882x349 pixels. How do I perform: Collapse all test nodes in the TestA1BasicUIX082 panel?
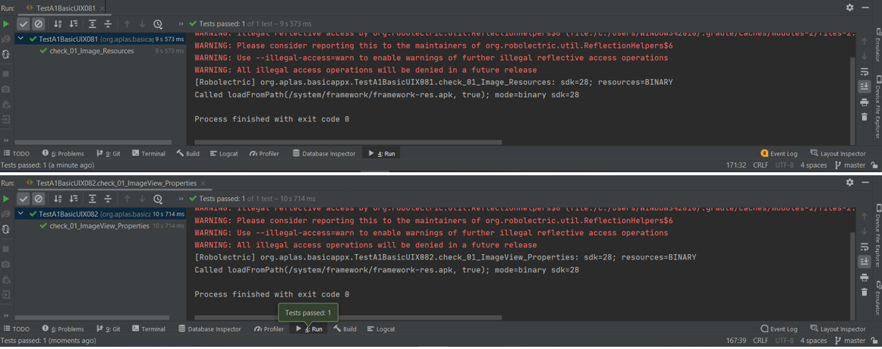tap(108, 199)
